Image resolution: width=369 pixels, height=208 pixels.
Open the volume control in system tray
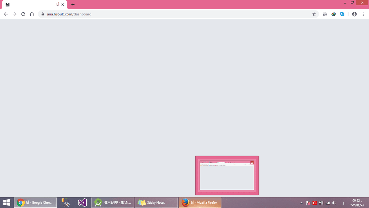click(x=334, y=203)
